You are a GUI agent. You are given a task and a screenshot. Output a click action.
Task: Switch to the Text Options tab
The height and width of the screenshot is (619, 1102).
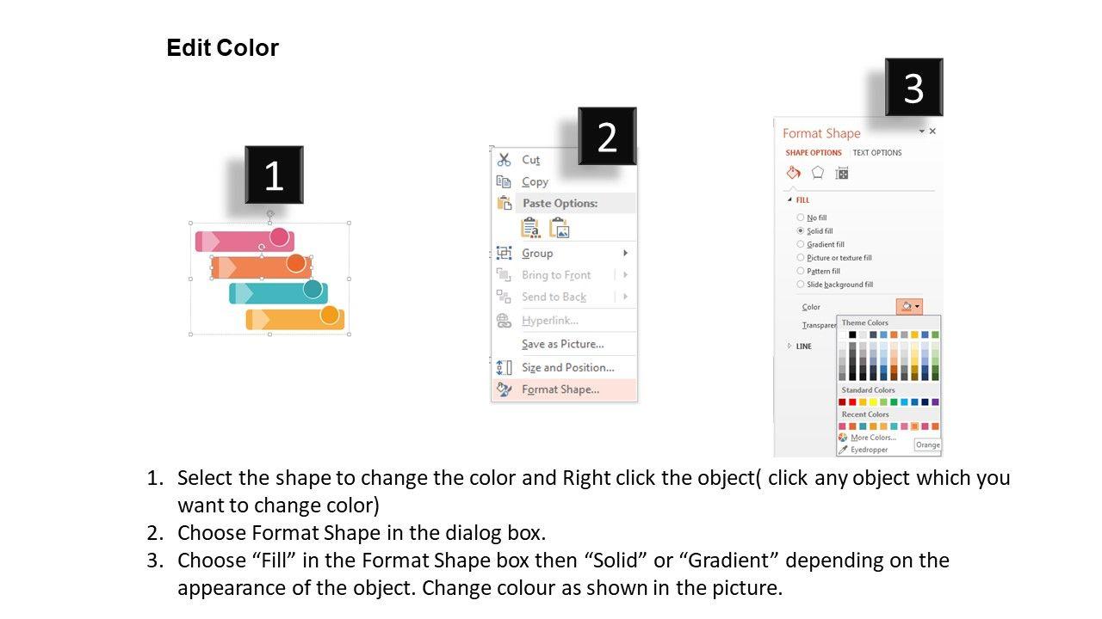click(877, 153)
